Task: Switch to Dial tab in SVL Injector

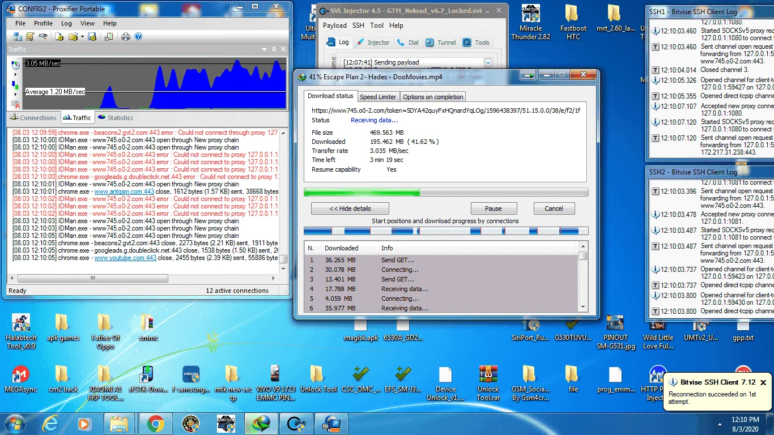Action: tap(408, 42)
